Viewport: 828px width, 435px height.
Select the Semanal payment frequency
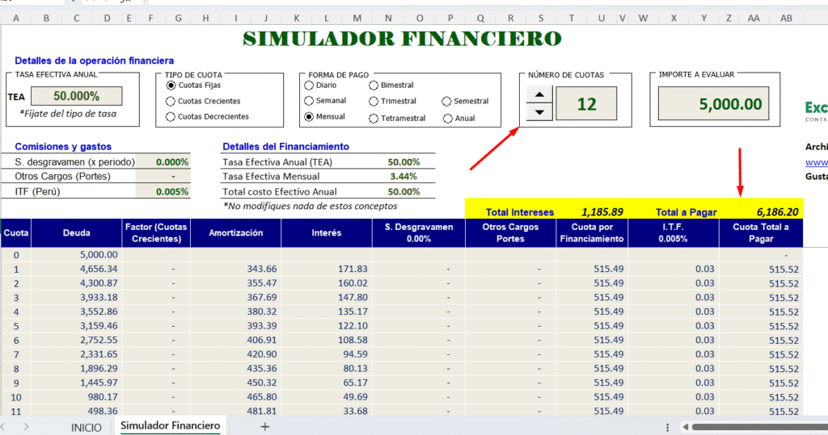tap(309, 101)
